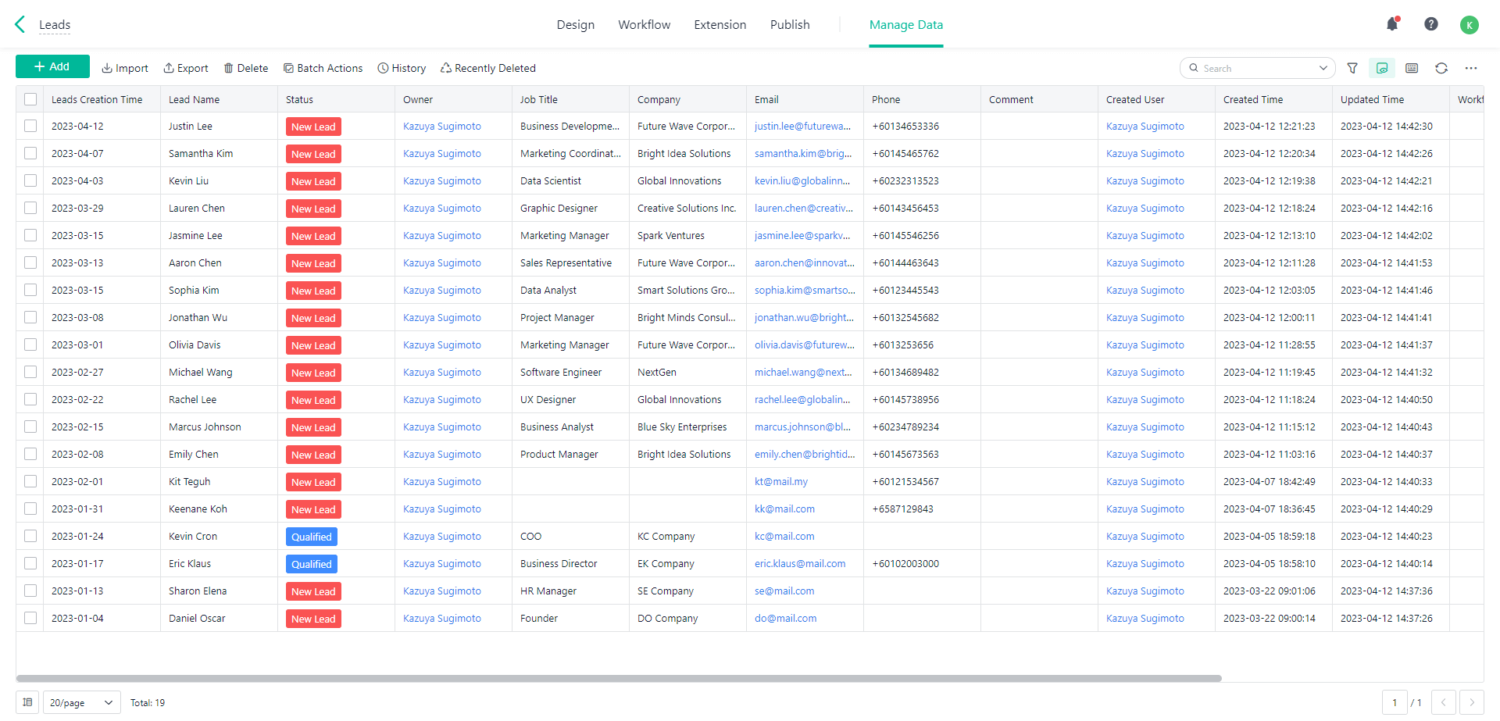This screenshot has height=721, width=1500.
Task: Click the horizontal table scrollbar
Action: click(618, 678)
